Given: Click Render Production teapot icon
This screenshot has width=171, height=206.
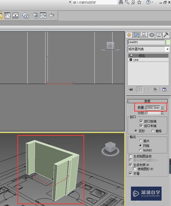Looking at the screenshot, I should click(x=51, y=16).
